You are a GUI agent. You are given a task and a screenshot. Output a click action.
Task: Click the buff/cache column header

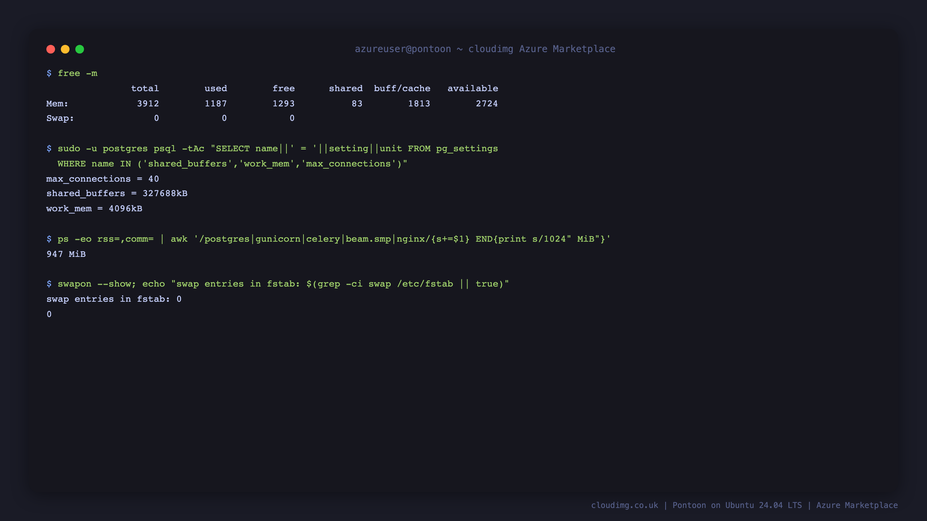click(402, 89)
